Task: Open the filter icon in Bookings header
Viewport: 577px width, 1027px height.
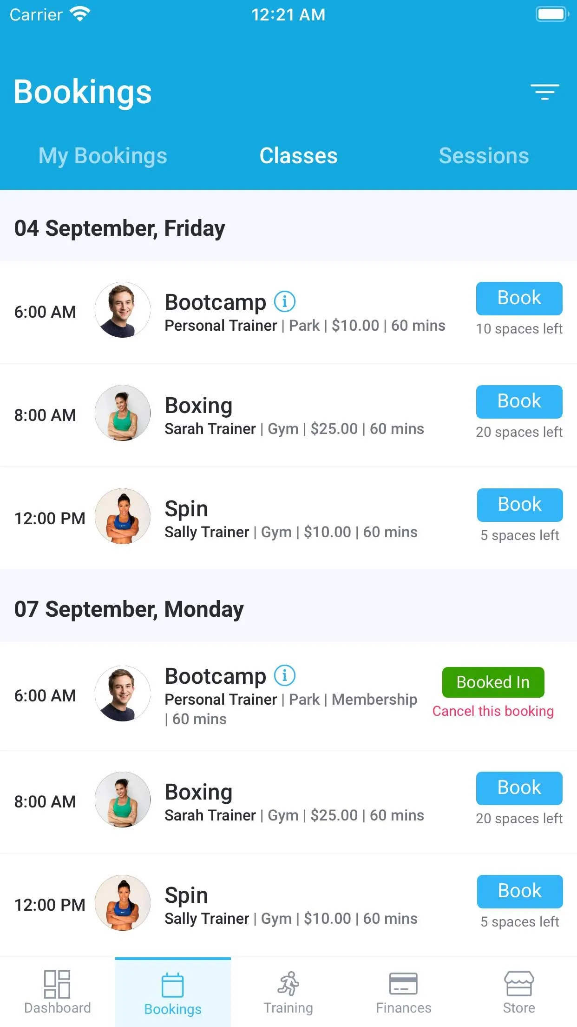Action: click(x=544, y=92)
